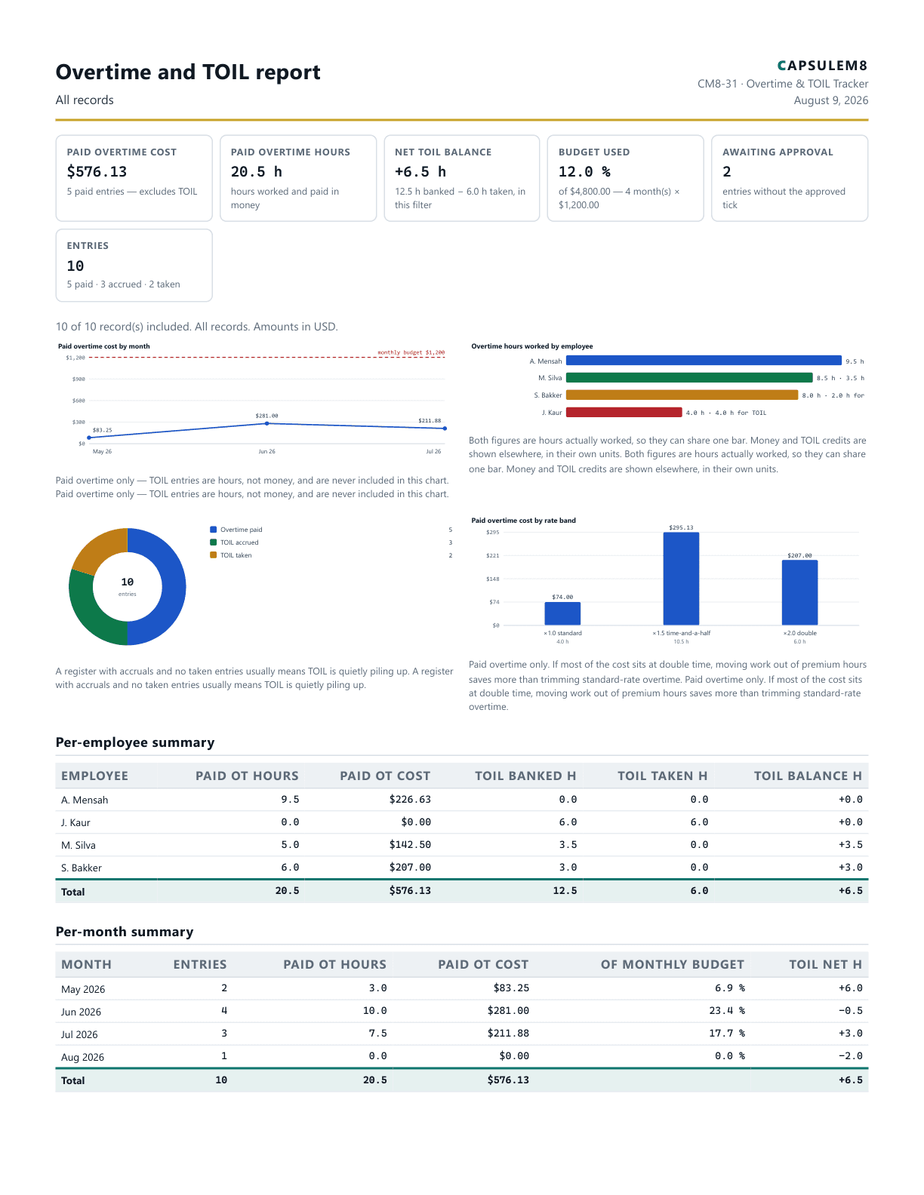Click '5 paid · 3 accrued · 2 taken'
Screen dimensions: 924x1195
pos(123,284)
